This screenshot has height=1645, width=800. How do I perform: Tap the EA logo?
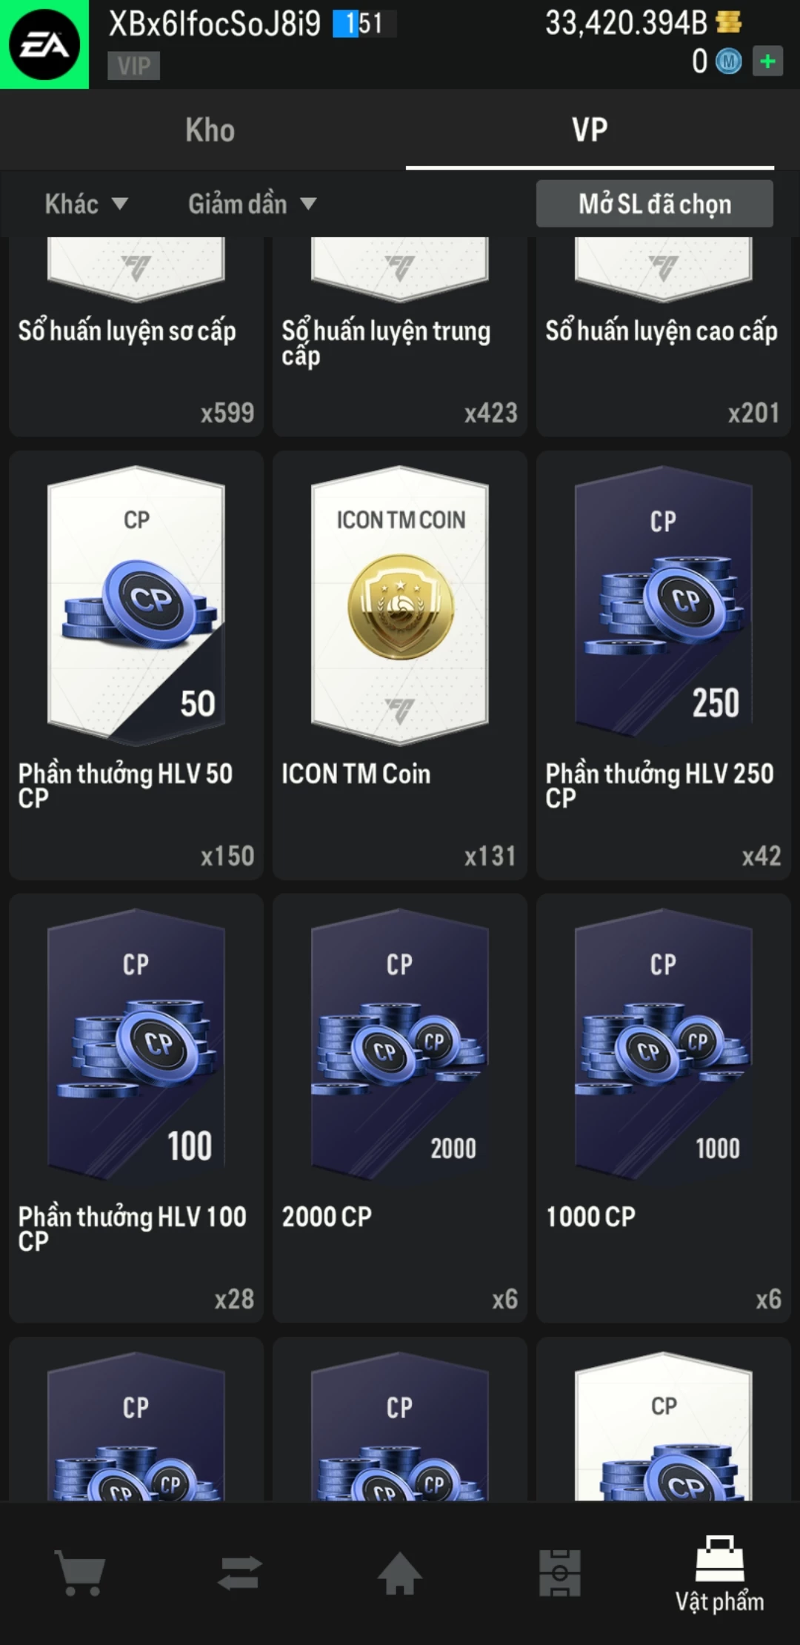pyautogui.click(x=44, y=44)
